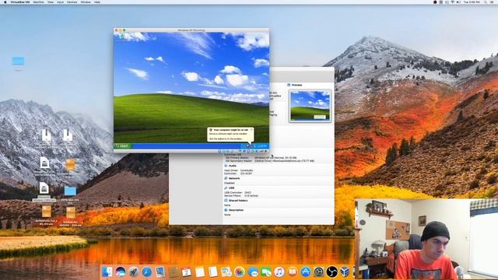Click the Windows XP Start button
Image resolution: width=498 pixels, height=280 pixels.
(123, 146)
